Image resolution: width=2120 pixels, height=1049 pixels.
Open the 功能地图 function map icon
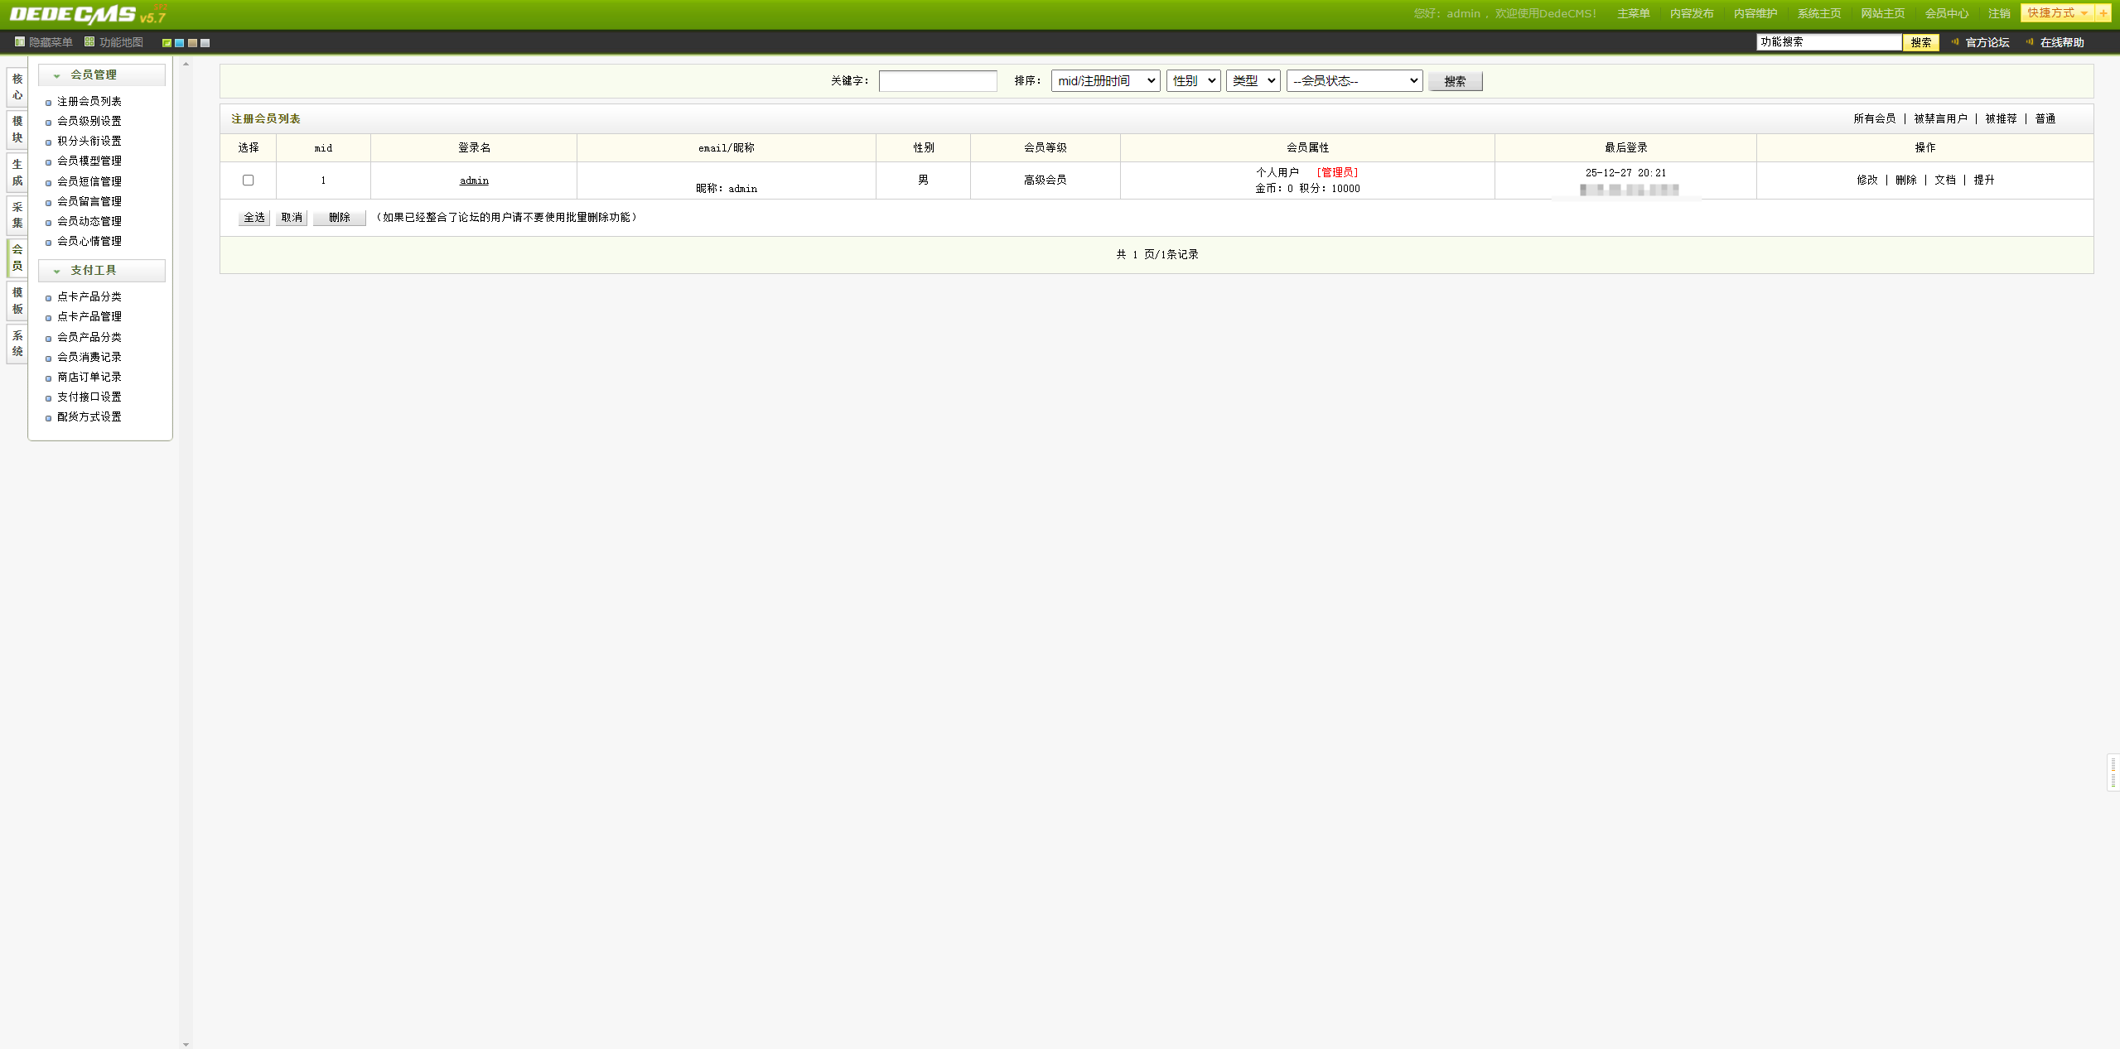[89, 42]
